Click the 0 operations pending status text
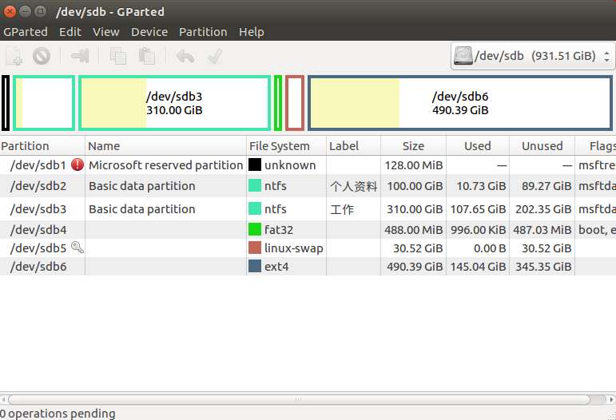616x420 pixels. click(x=58, y=414)
